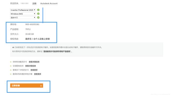Viewport: 171px width, 96px height.
Task: Open the arrow on the 立即安装 button
Action: [41, 86]
